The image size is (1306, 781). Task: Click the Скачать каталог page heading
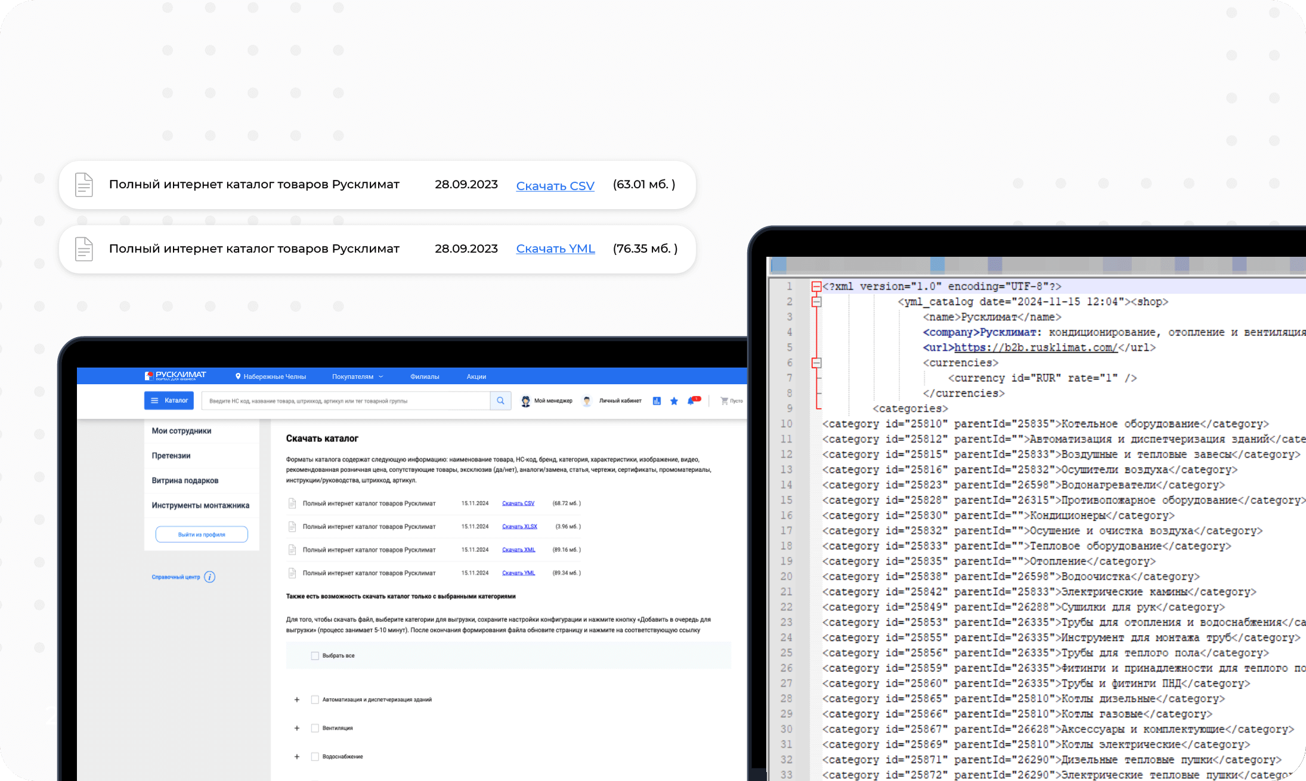(322, 438)
